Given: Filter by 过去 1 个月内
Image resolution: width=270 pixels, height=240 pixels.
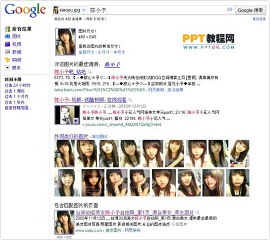Looking at the screenshot, I should [17, 97].
